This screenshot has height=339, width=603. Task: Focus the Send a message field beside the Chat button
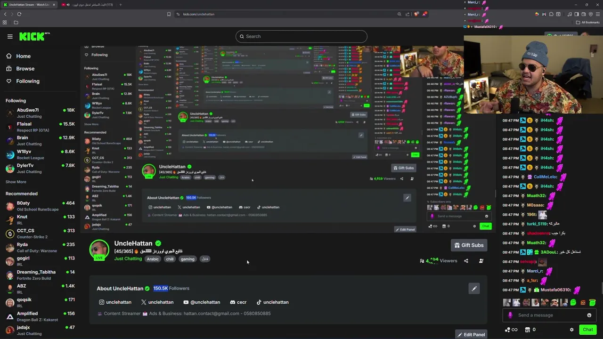click(x=549, y=315)
